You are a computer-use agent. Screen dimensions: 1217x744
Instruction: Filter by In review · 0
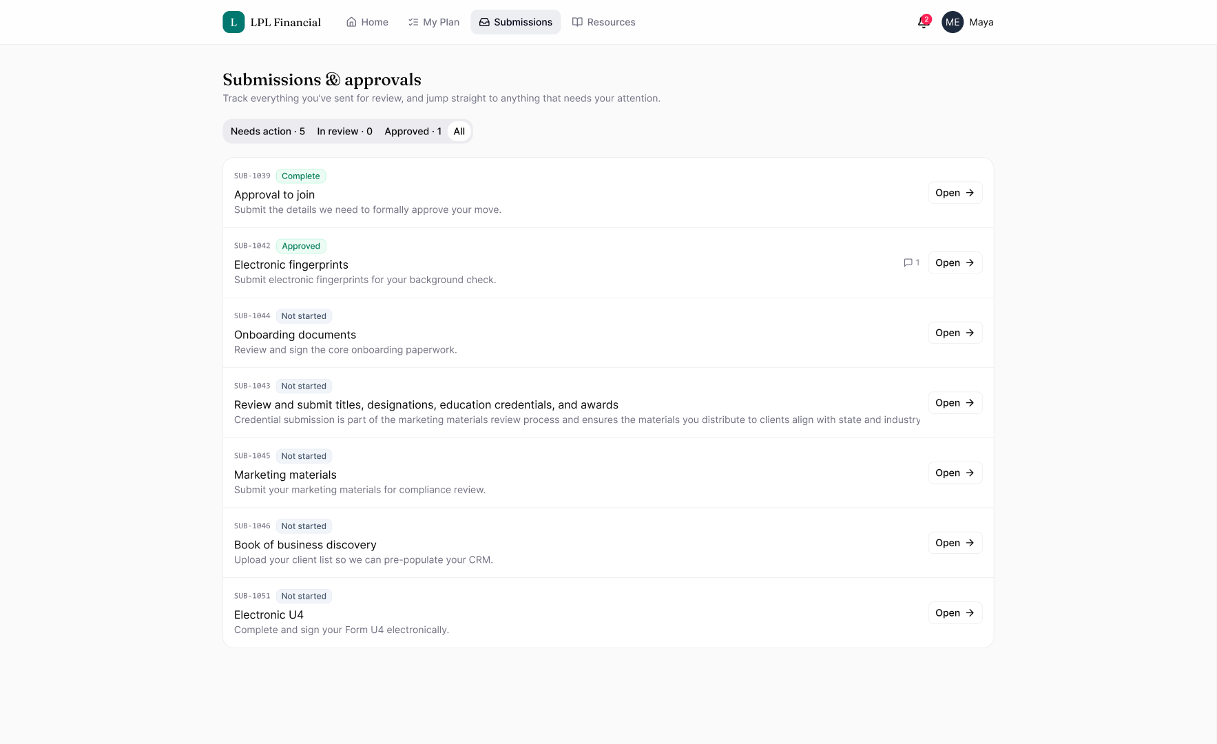click(344, 132)
